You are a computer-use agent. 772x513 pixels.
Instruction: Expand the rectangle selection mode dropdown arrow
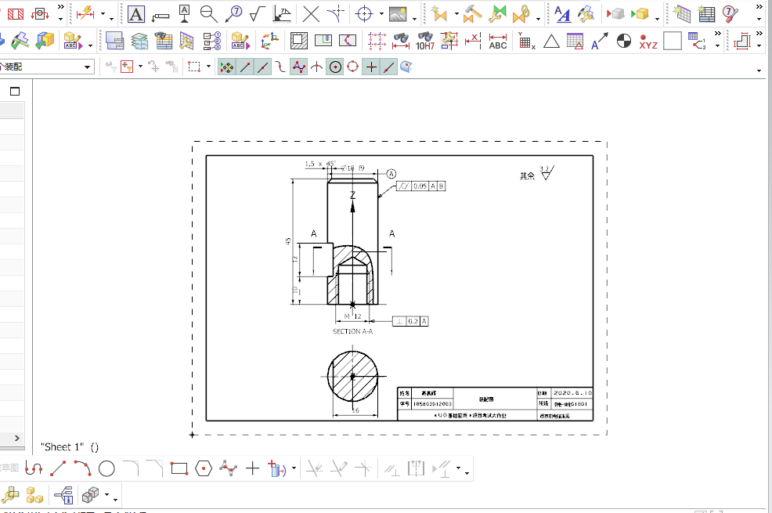[208, 67]
